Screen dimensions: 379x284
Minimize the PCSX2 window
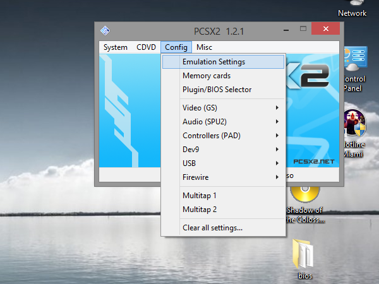pos(286,30)
